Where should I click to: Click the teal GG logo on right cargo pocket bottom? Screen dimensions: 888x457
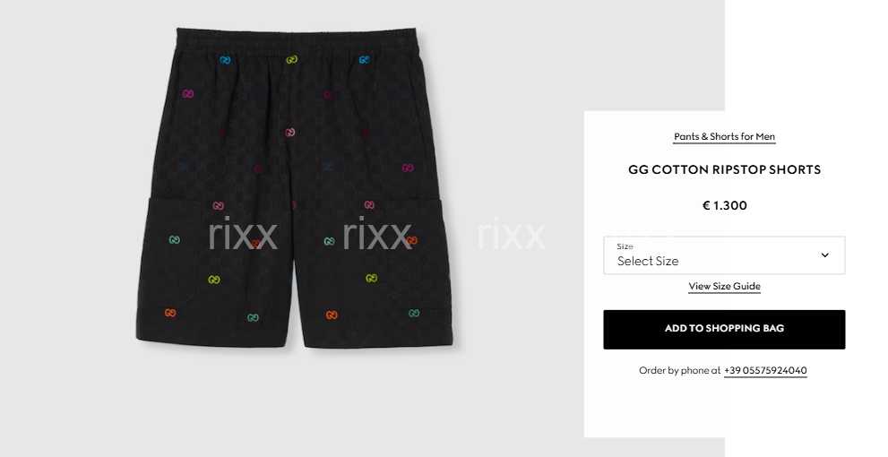414,313
